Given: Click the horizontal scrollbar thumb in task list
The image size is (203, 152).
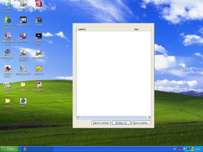Looking at the screenshot, I should [113, 117].
